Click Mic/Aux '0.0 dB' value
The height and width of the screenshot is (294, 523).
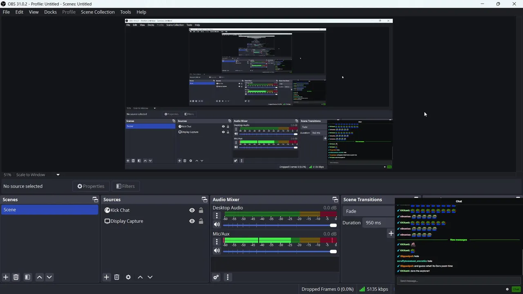[x=330, y=234]
